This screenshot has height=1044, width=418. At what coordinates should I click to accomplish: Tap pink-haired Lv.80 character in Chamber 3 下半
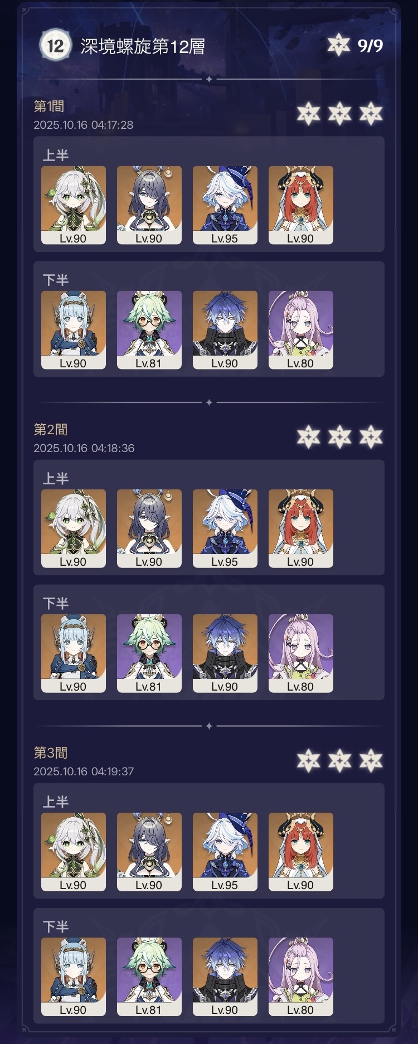pyautogui.click(x=301, y=977)
